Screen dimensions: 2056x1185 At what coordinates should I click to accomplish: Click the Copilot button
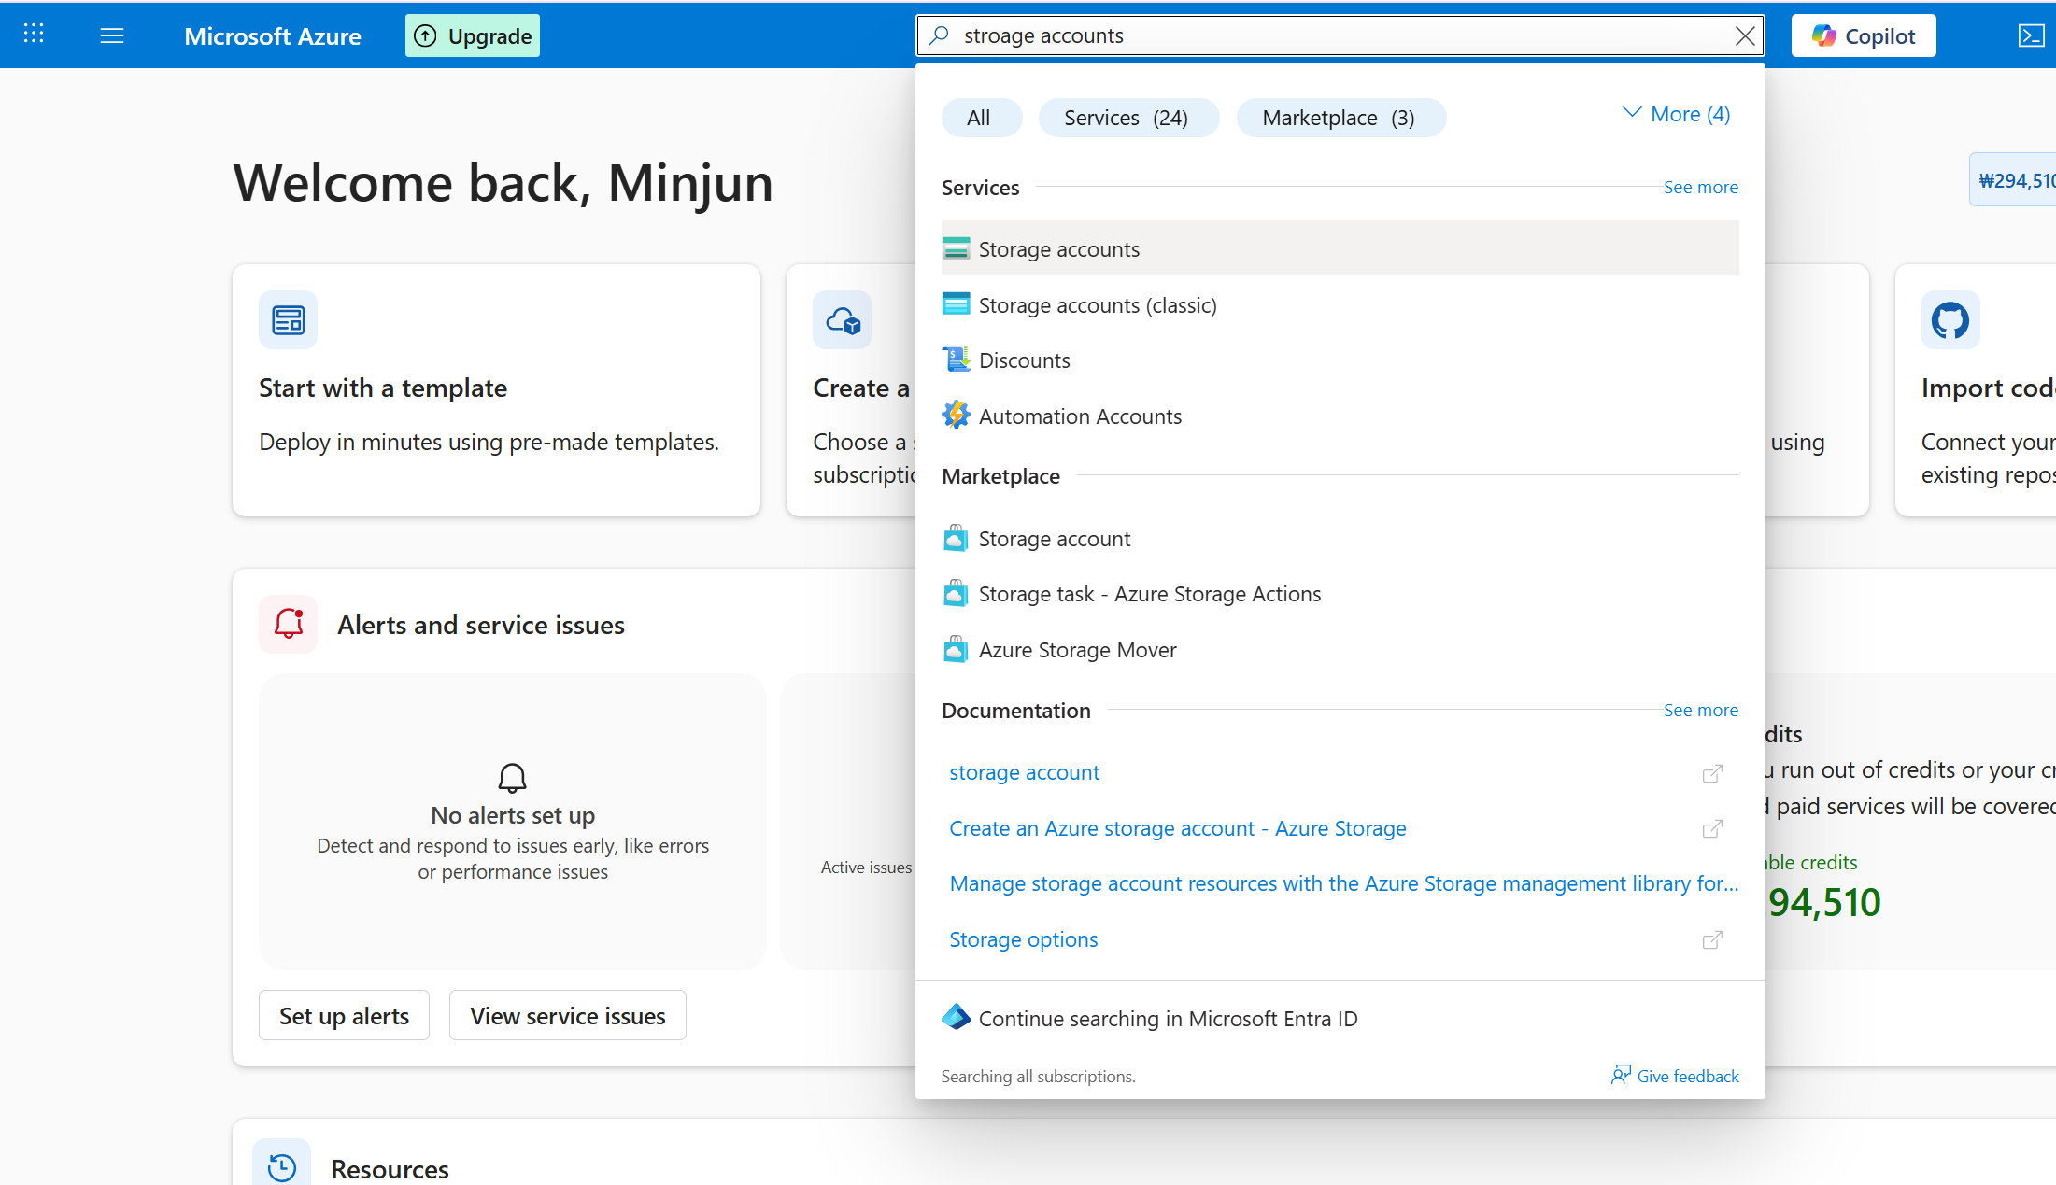pyautogui.click(x=1863, y=35)
